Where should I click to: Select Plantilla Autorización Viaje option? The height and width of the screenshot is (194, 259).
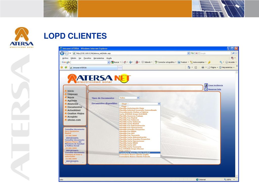pos(140,108)
